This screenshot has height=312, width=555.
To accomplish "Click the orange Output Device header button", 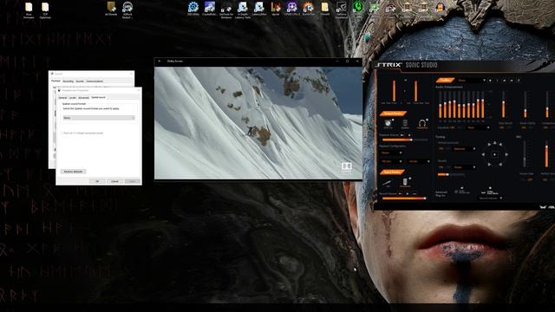I will coord(393,114).
